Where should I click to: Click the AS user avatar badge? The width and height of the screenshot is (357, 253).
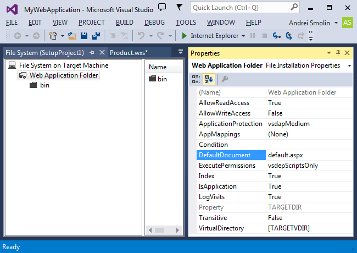347,23
